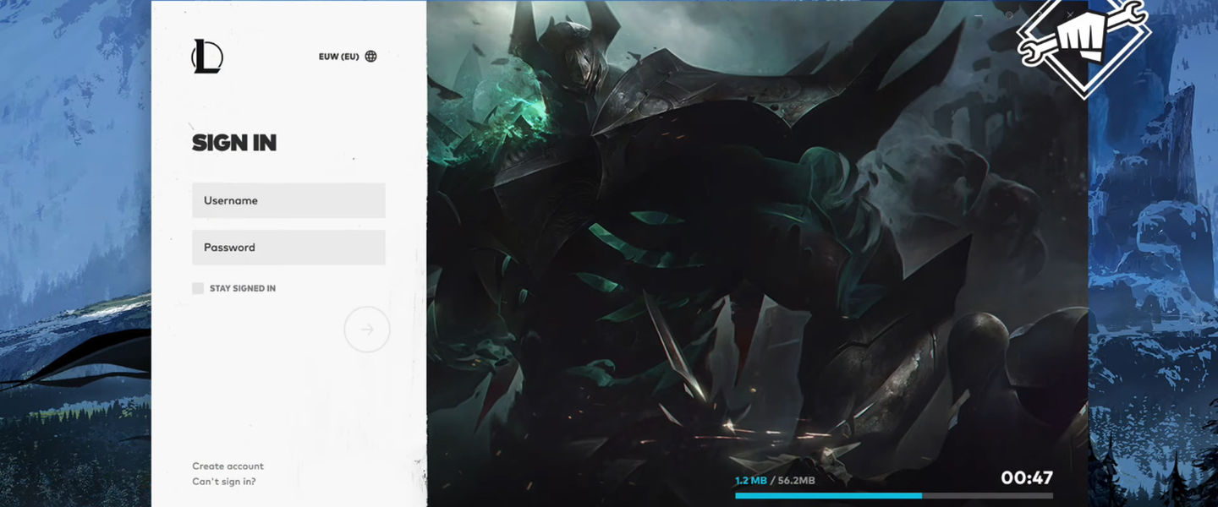Click the SIGN IN heading
1218x507 pixels.
click(234, 143)
